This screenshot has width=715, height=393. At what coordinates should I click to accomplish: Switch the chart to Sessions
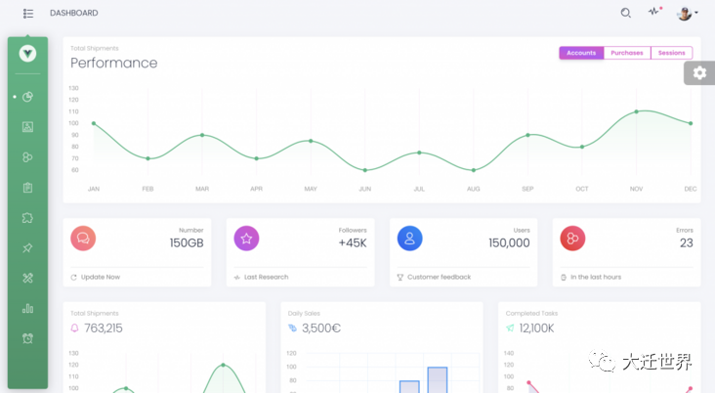point(671,53)
